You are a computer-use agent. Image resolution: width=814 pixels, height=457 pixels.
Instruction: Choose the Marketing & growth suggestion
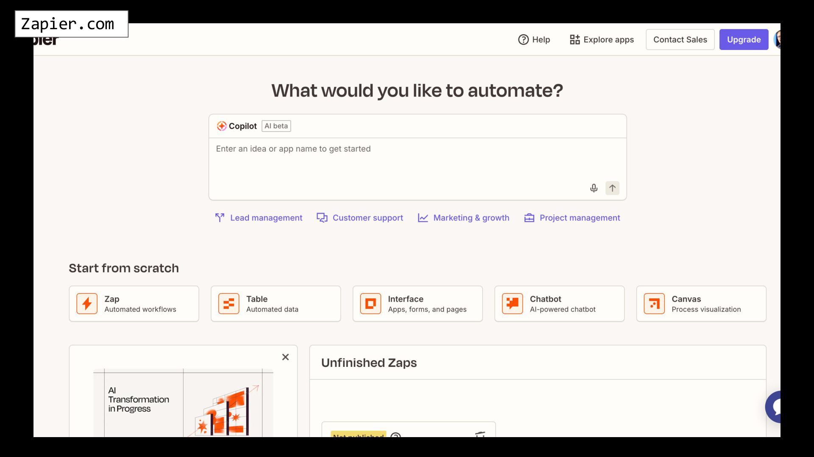coord(463,218)
